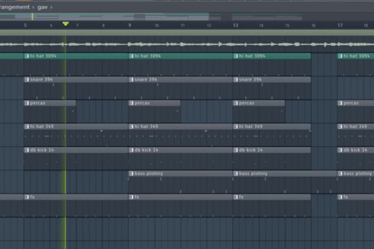Select the gav breadcrumb item
Screen dimensions: 374x249
pos(42,7)
